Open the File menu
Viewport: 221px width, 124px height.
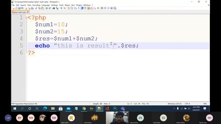pyautogui.click(x=13, y=5)
